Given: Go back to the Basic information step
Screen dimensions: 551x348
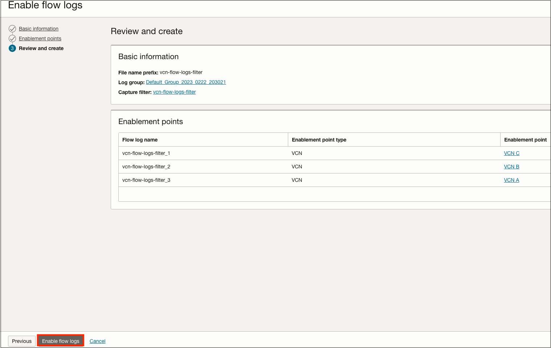Looking at the screenshot, I should click(x=38, y=29).
